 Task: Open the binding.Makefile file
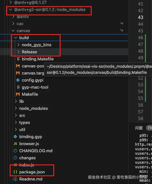[38, 59]
